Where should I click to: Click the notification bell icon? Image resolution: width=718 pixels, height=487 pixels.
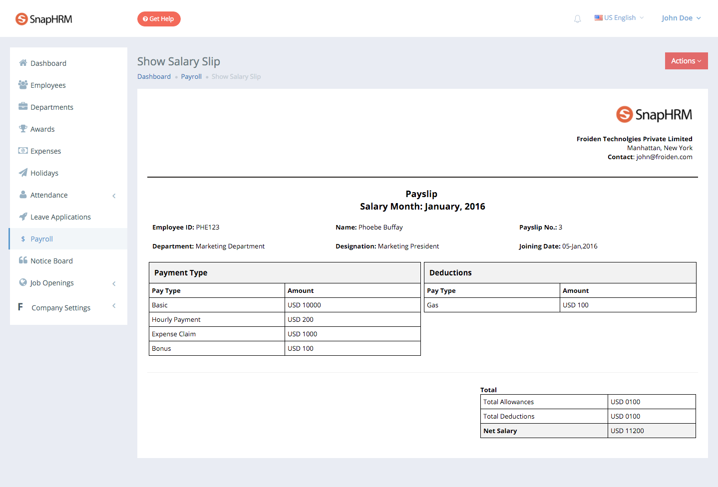point(577,19)
